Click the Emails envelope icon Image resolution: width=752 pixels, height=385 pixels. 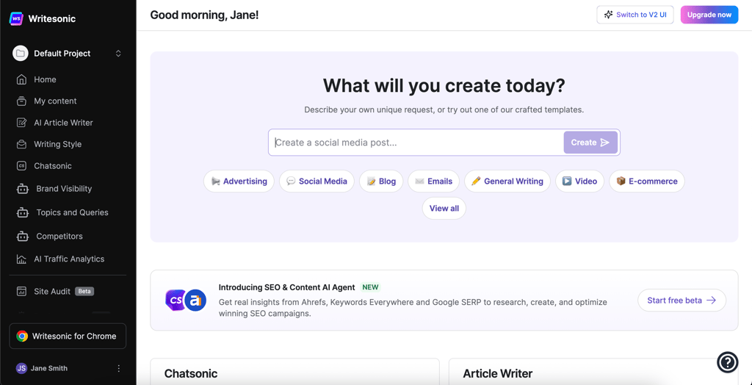419,181
